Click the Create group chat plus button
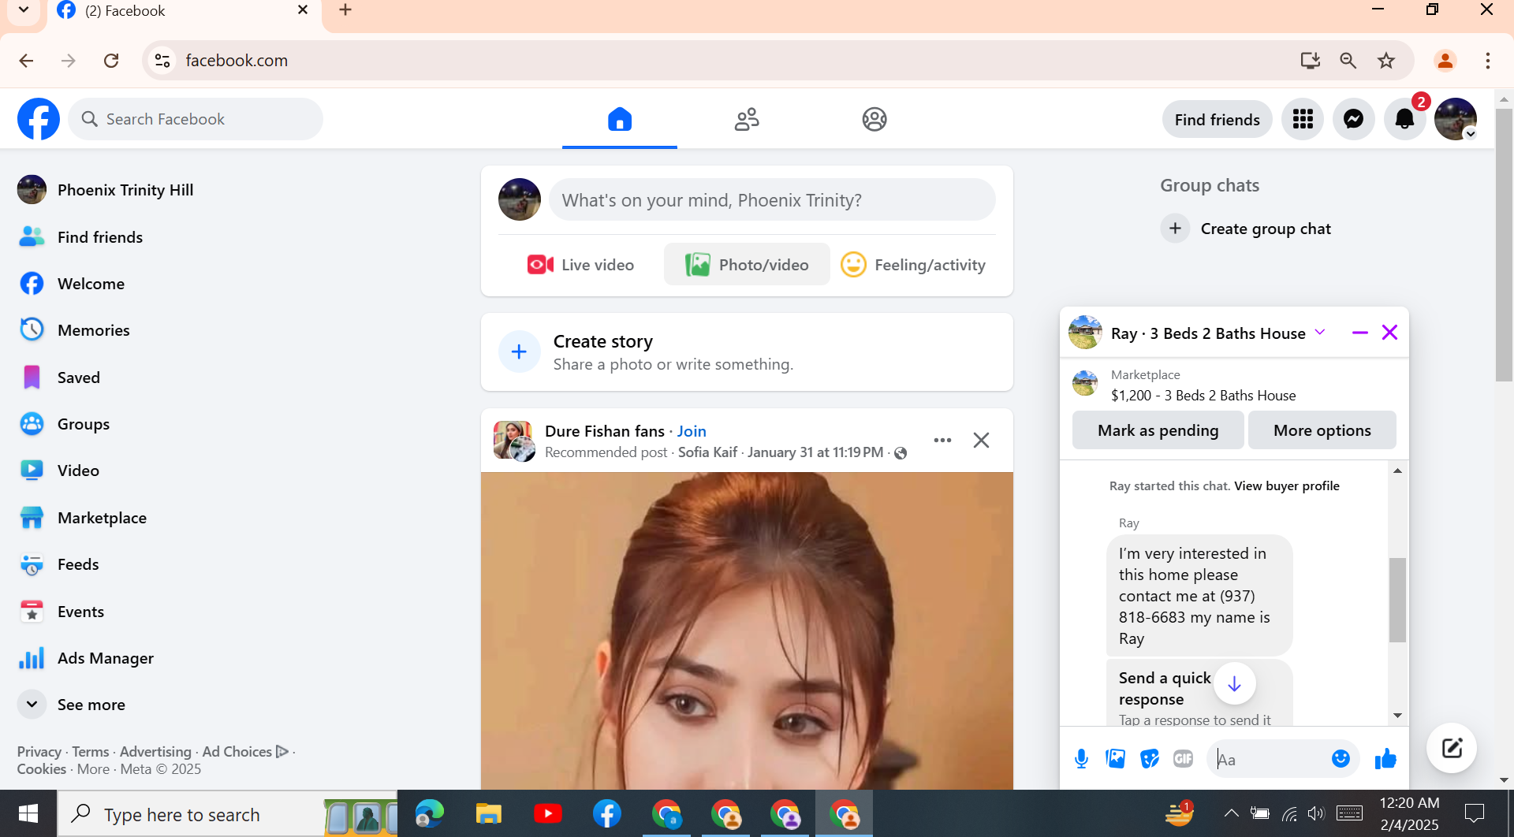The image size is (1514, 837). coord(1175,229)
